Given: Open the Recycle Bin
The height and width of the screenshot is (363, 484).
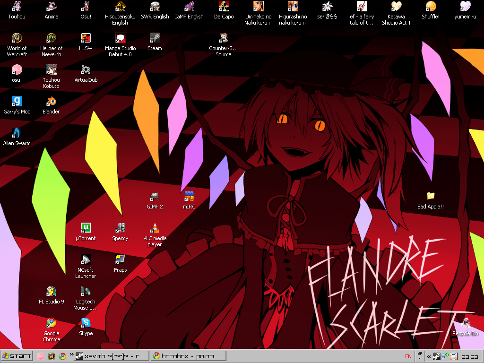Looking at the screenshot, I should pyautogui.click(x=465, y=324).
